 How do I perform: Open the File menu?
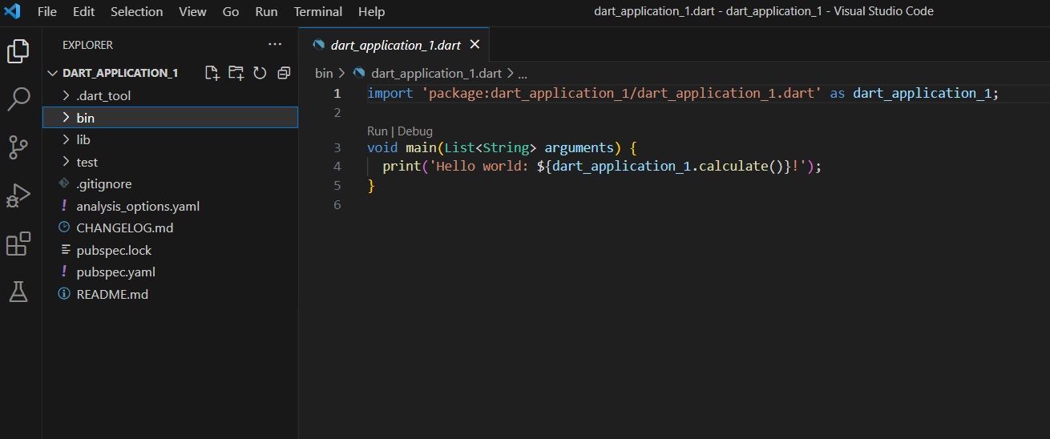(47, 11)
